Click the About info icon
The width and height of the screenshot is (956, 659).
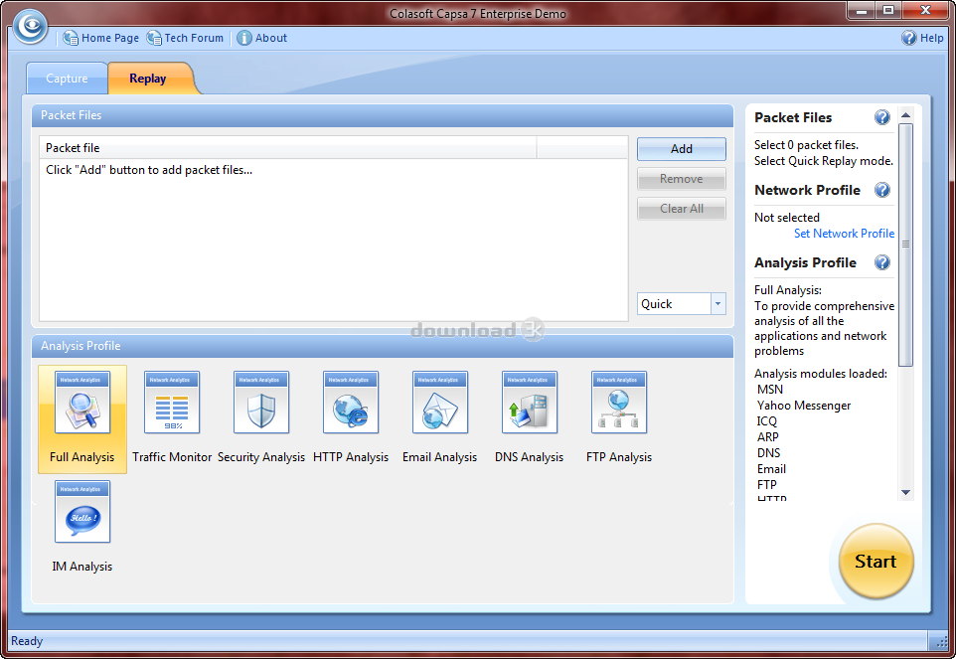pos(243,38)
